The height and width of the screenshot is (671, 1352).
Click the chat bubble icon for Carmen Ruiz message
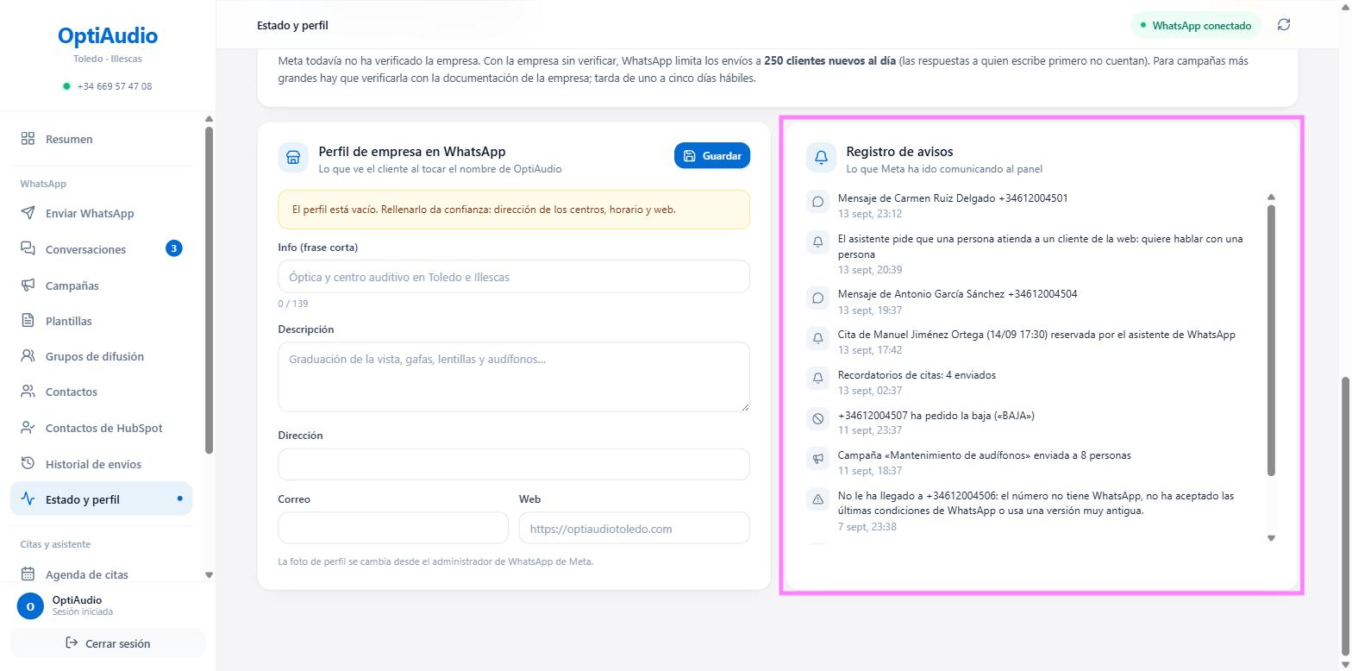[817, 201]
